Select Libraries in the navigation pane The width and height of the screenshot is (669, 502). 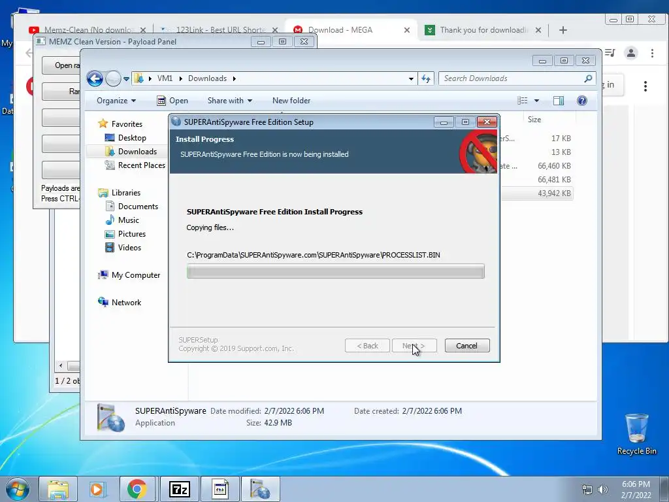coord(126,193)
